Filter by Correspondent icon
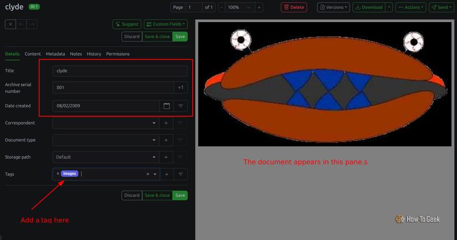The image size is (457, 240). [180, 123]
